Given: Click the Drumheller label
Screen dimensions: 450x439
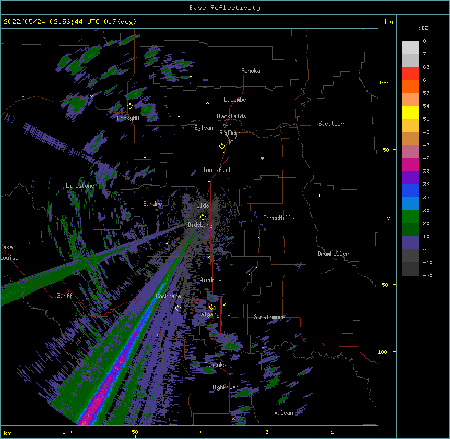Looking at the screenshot, I should pyautogui.click(x=333, y=254).
